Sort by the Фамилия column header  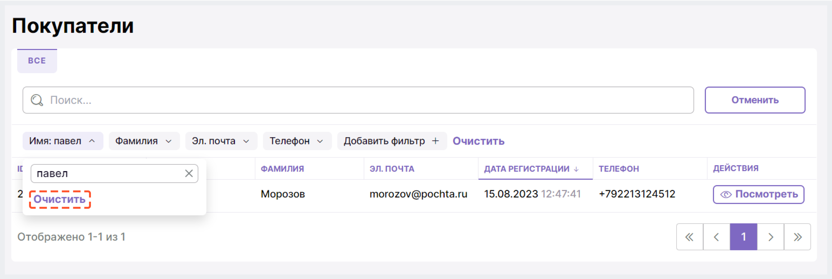(x=282, y=169)
